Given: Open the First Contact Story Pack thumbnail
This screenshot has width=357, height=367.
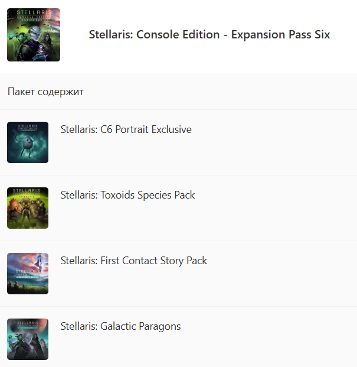Looking at the screenshot, I should (x=28, y=274).
